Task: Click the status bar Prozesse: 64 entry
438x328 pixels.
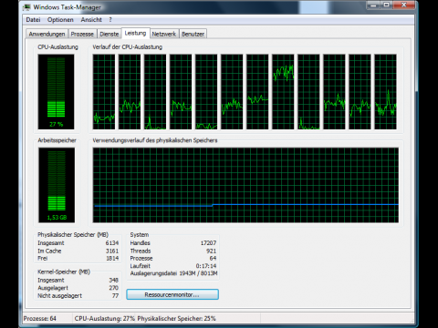Action: (40, 319)
